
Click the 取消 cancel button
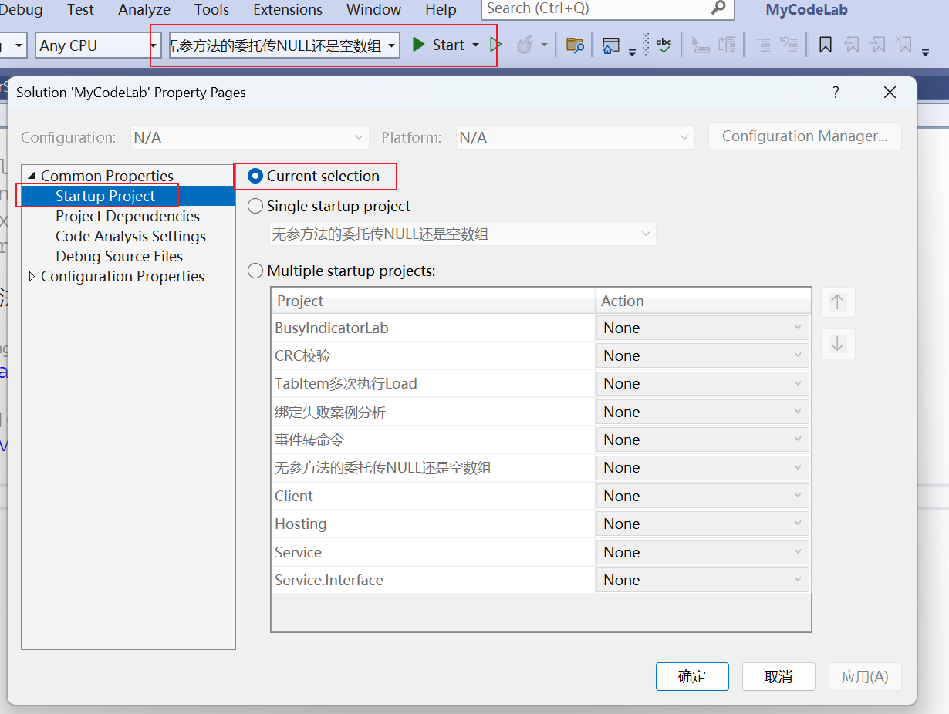click(x=778, y=677)
